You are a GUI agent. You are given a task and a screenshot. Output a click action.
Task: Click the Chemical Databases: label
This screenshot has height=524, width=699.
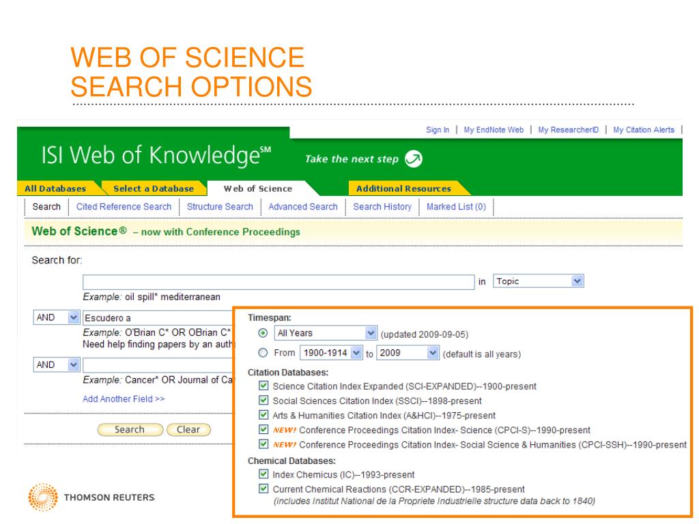point(291,461)
